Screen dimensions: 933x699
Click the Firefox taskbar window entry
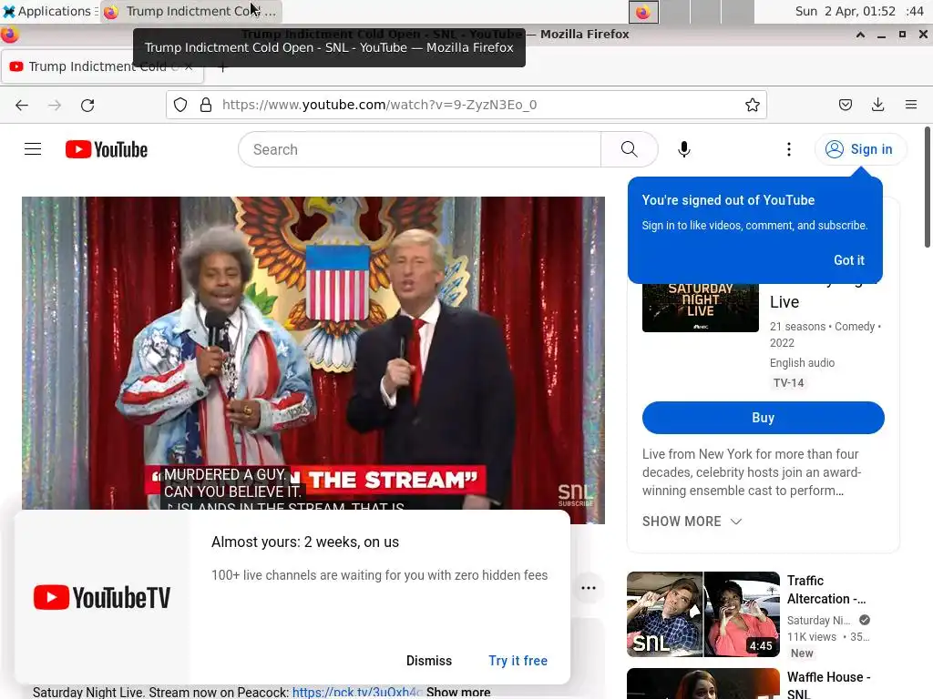(x=190, y=11)
